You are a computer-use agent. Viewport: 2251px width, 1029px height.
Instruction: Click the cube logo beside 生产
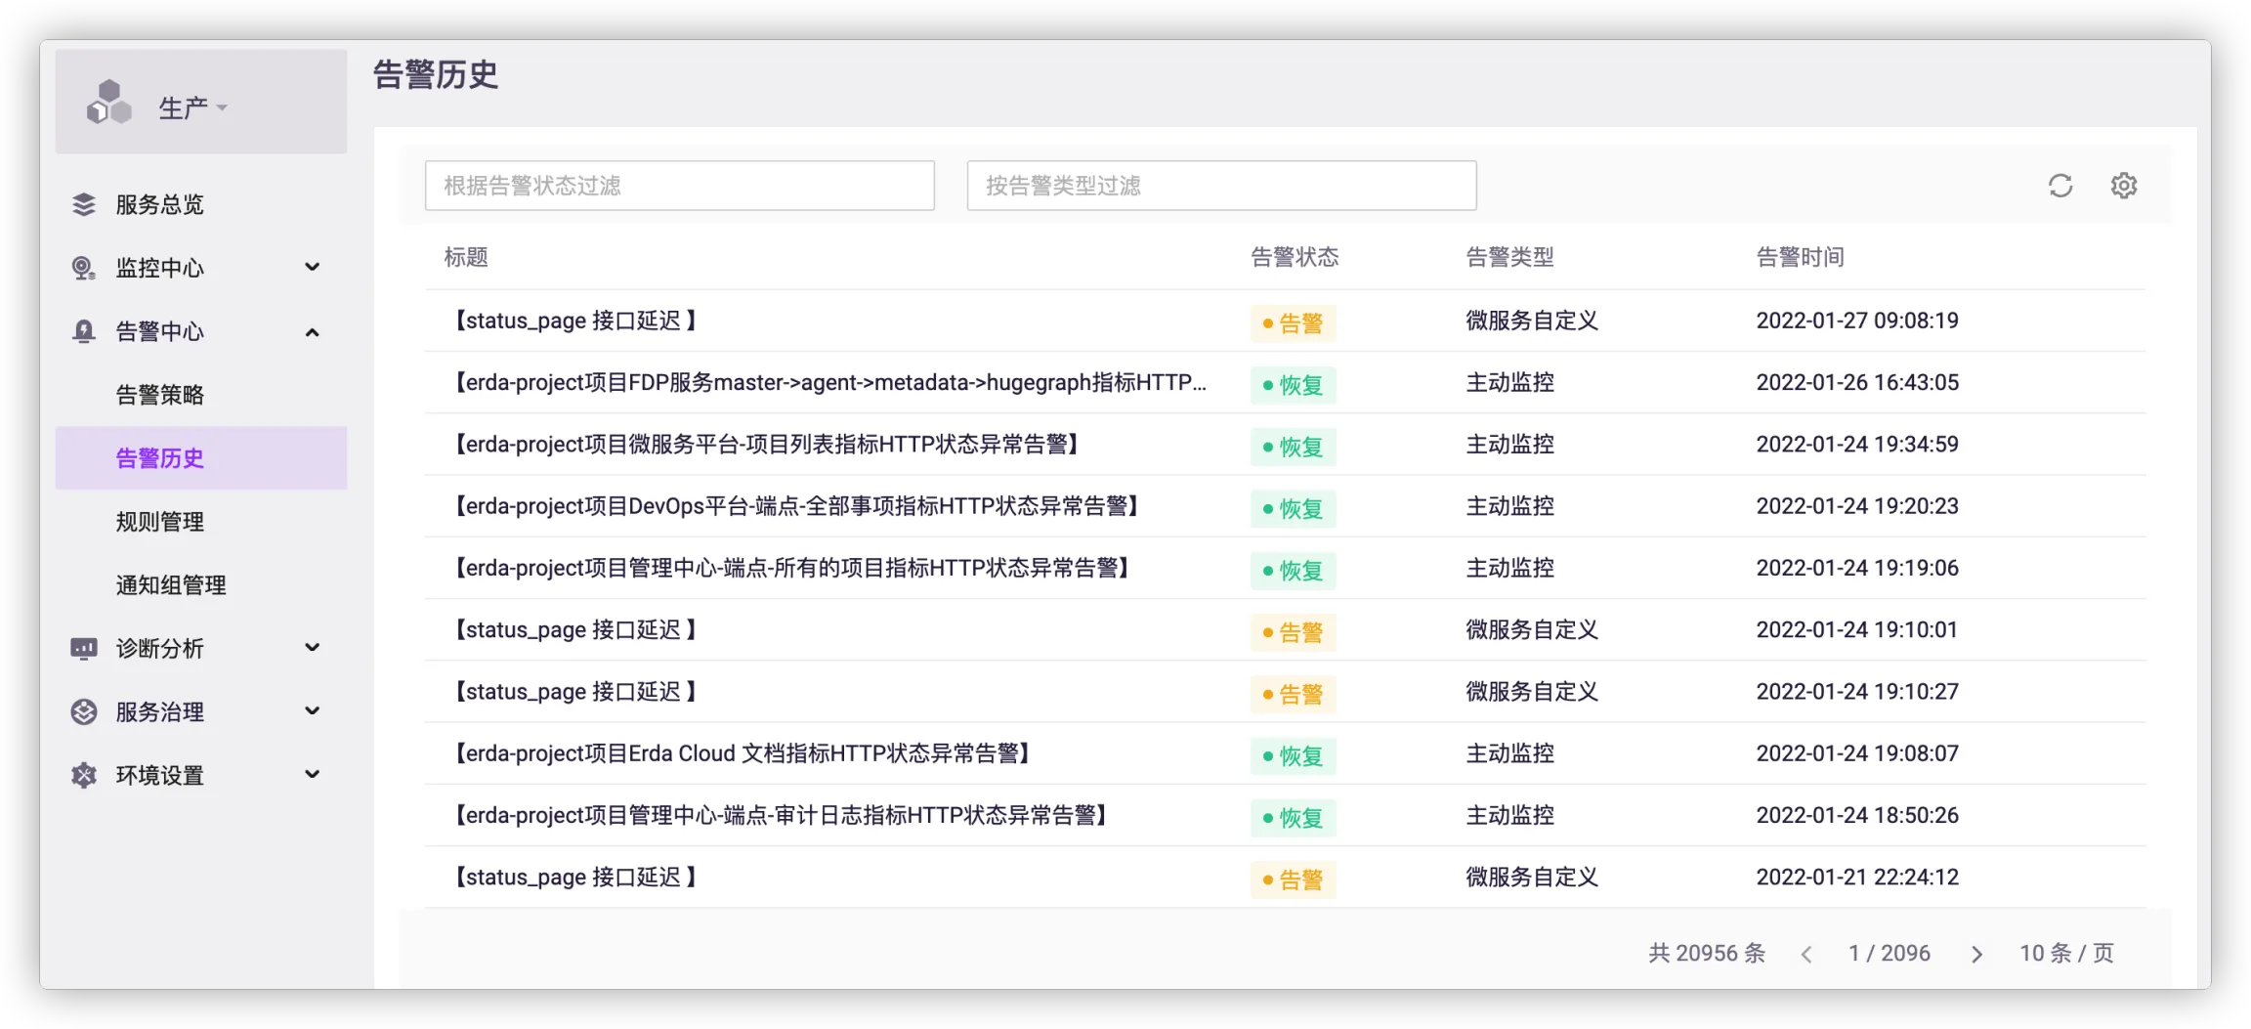click(x=108, y=103)
